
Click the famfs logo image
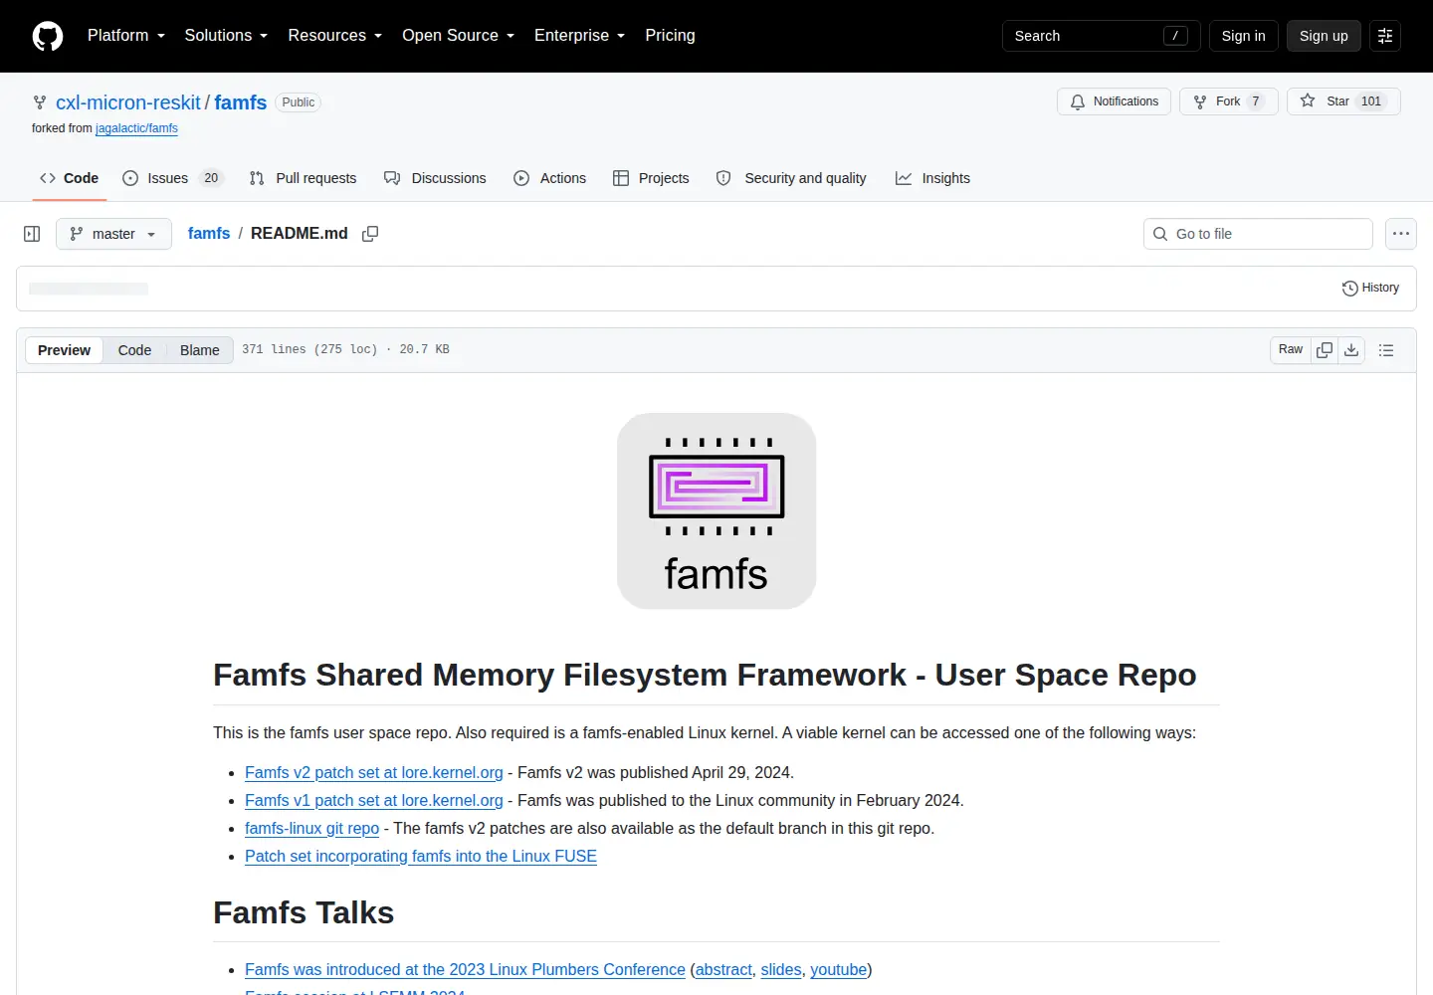(716, 511)
